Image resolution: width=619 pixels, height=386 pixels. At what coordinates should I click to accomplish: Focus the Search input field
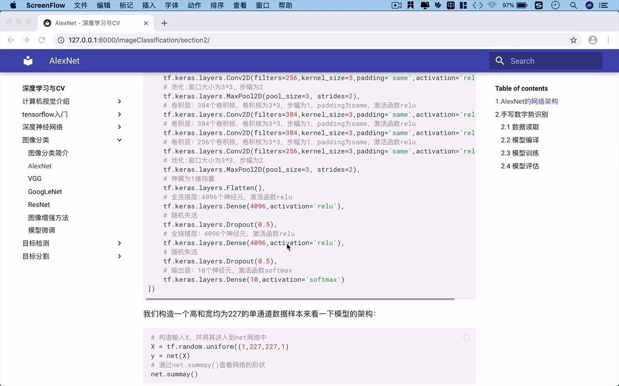pos(546,61)
